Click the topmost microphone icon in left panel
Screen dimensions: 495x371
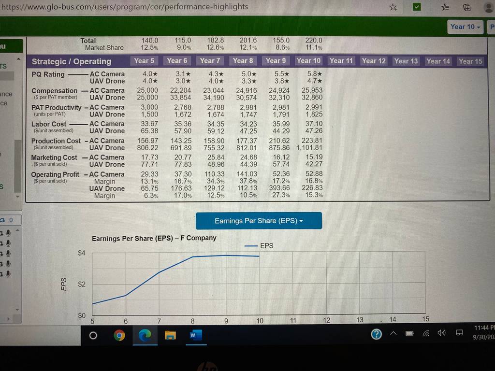pyautogui.click(x=8, y=233)
